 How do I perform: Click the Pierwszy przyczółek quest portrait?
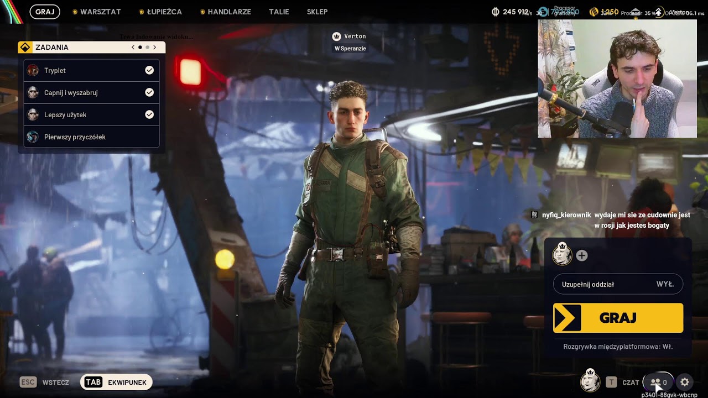(x=33, y=137)
